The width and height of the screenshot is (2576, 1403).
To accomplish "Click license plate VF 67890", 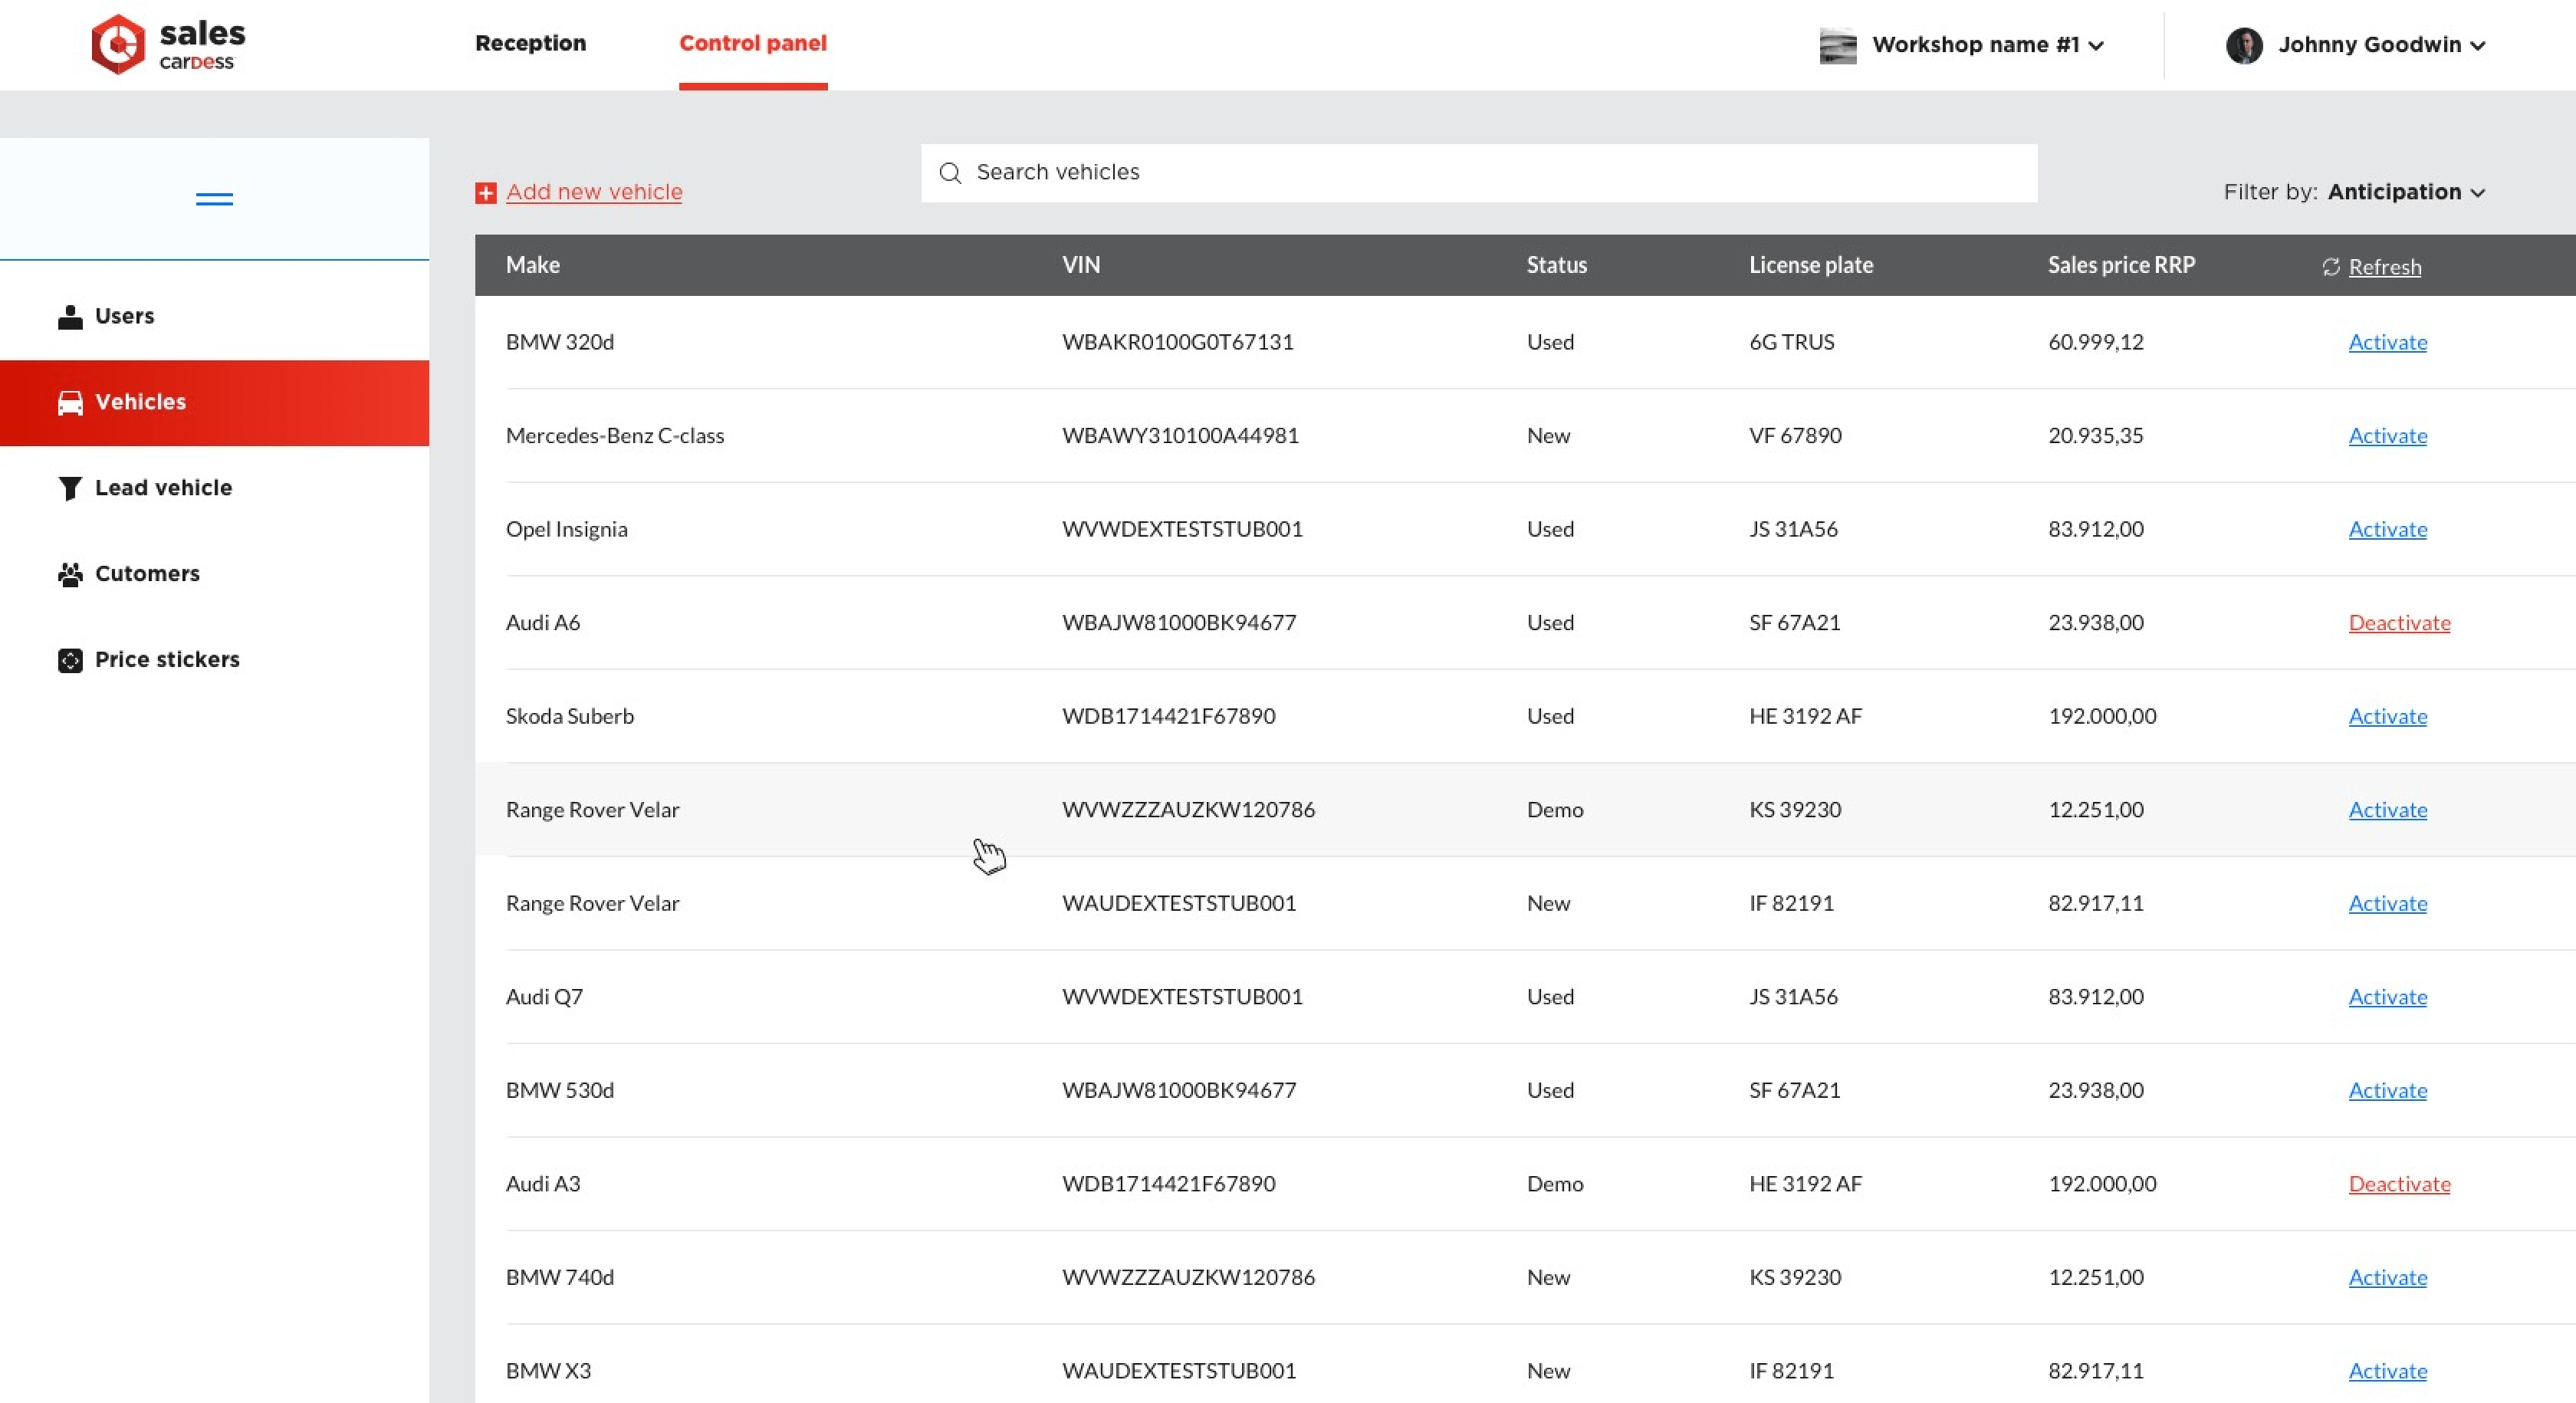I will [x=1795, y=436].
